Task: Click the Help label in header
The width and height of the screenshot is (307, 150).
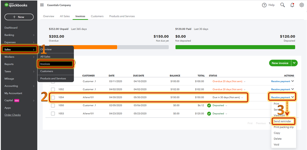Action: (271, 5)
